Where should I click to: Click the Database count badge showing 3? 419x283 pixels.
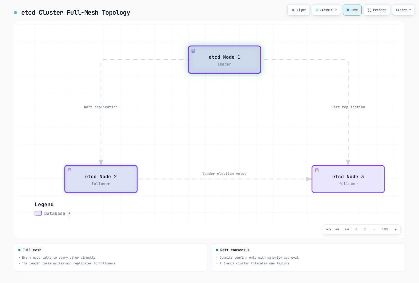click(x=69, y=213)
